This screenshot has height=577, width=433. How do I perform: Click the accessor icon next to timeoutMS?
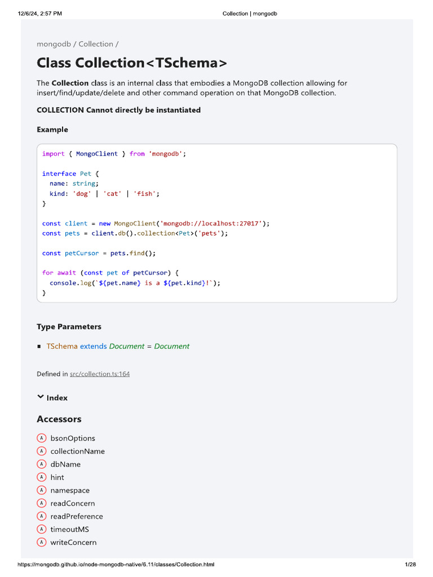click(x=41, y=529)
